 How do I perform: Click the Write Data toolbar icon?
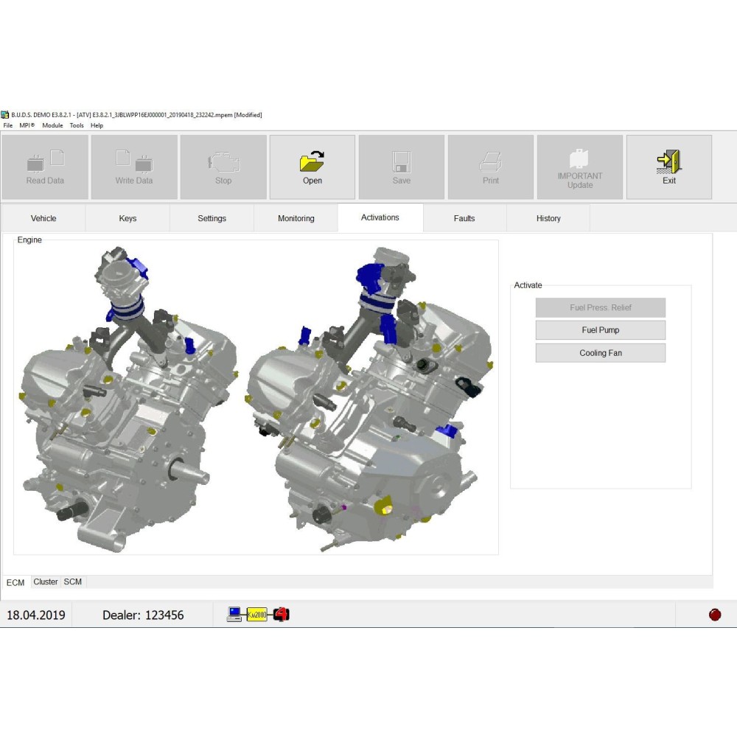[x=134, y=166]
